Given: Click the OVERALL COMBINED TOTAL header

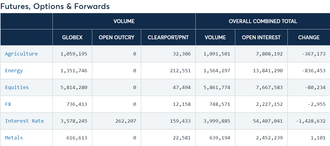Looking at the screenshot, I should [x=263, y=21].
